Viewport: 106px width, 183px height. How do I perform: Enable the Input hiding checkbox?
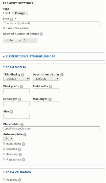click(4, 143)
